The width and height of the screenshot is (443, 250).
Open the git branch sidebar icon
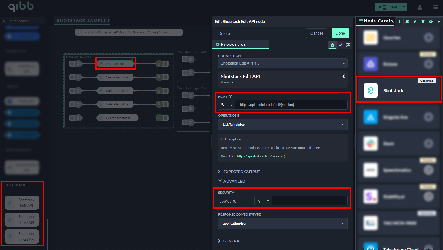pos(415,22)
